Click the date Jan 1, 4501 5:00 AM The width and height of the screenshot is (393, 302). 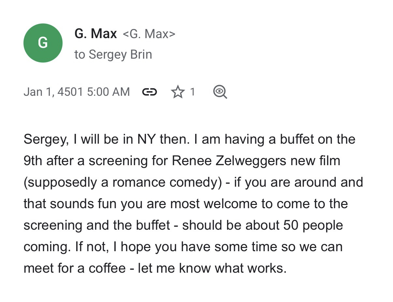(77, 92)
